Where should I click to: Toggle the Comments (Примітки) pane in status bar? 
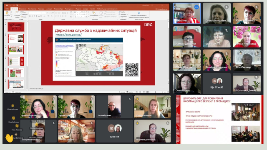(130, 92)
